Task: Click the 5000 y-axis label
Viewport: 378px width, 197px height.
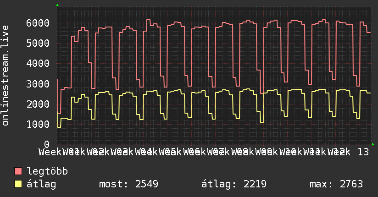Action: click(38, 44)
